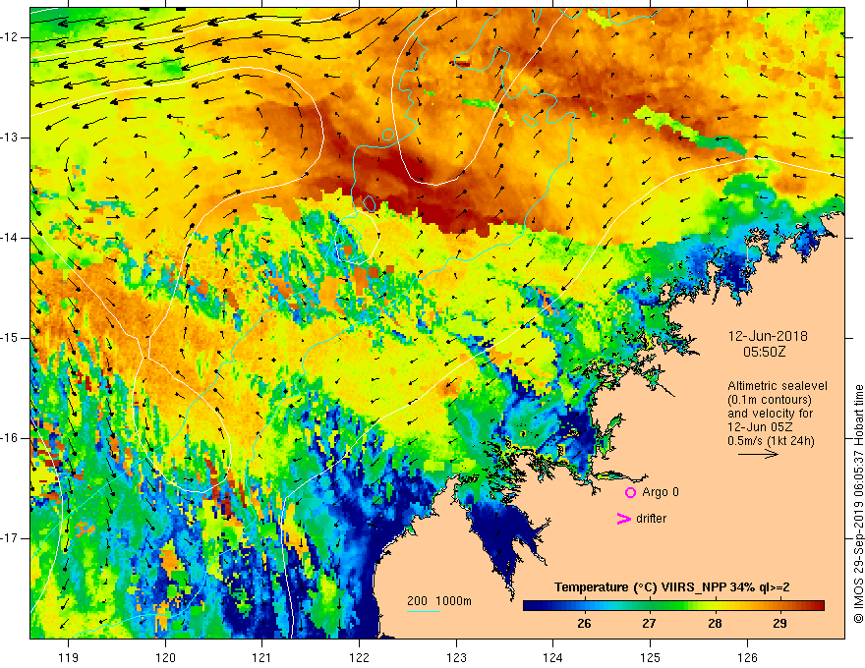The width and height of the screenshot is (865, 668).
Task: Click the '0.5m/s (1kt 24h)' text
Action: 771,441
